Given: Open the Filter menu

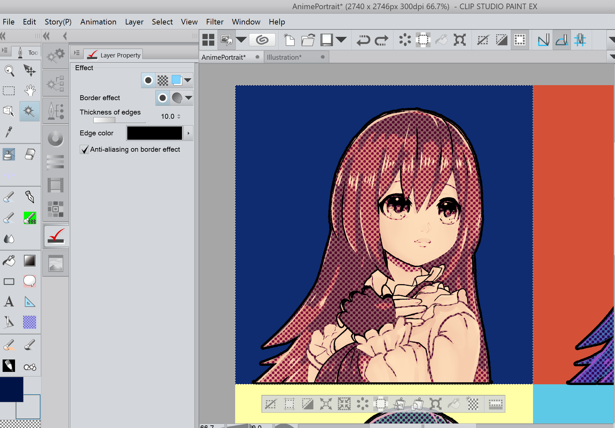Looking at the screenshot, I should click(215, 22).
